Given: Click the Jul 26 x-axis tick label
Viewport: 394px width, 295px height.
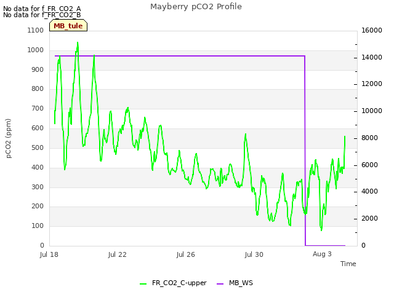Looking at the screenshot, I should pos(186,254).
